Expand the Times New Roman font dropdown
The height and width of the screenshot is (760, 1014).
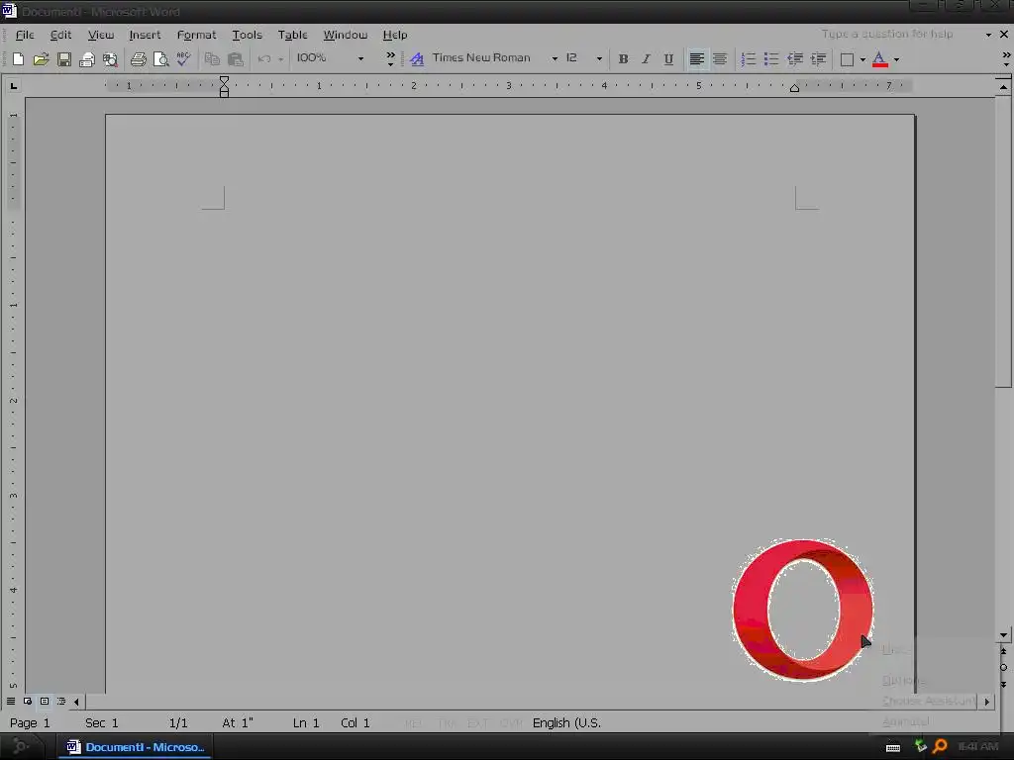coord(555,58)
